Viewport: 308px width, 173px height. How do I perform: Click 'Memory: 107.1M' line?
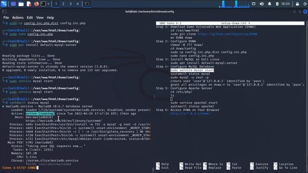coord(24,153)
